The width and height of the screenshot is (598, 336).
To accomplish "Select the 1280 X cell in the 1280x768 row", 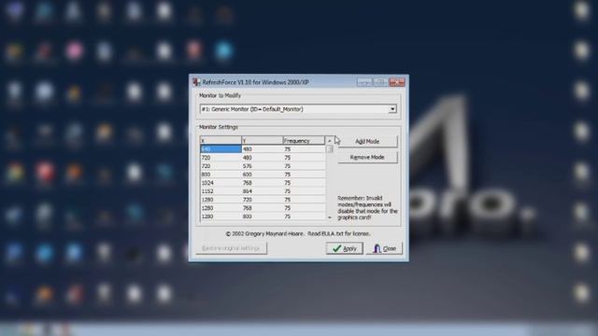I will (221, 208).
